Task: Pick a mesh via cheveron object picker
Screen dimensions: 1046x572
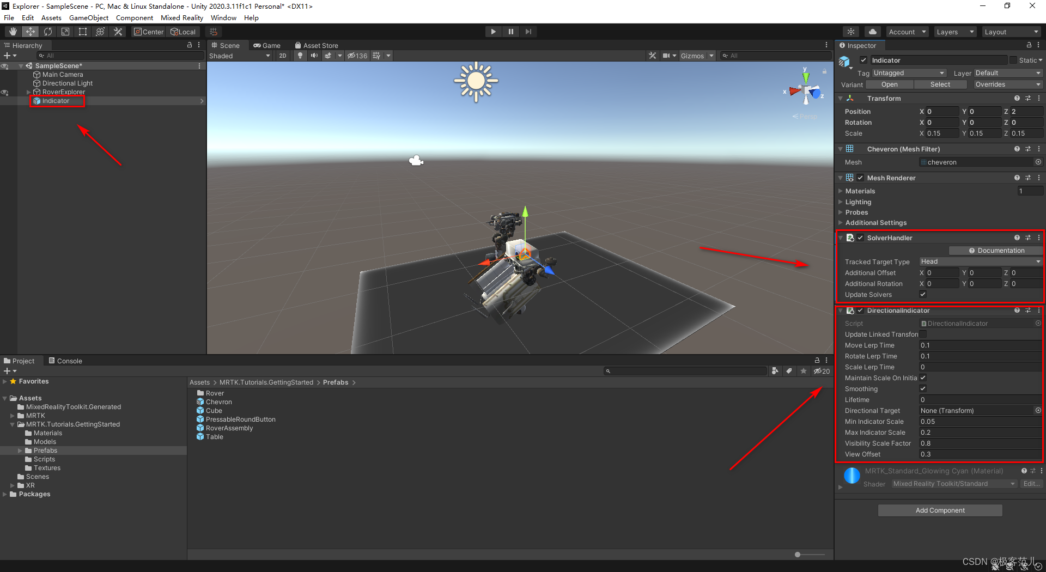Action: [1038, 162]
